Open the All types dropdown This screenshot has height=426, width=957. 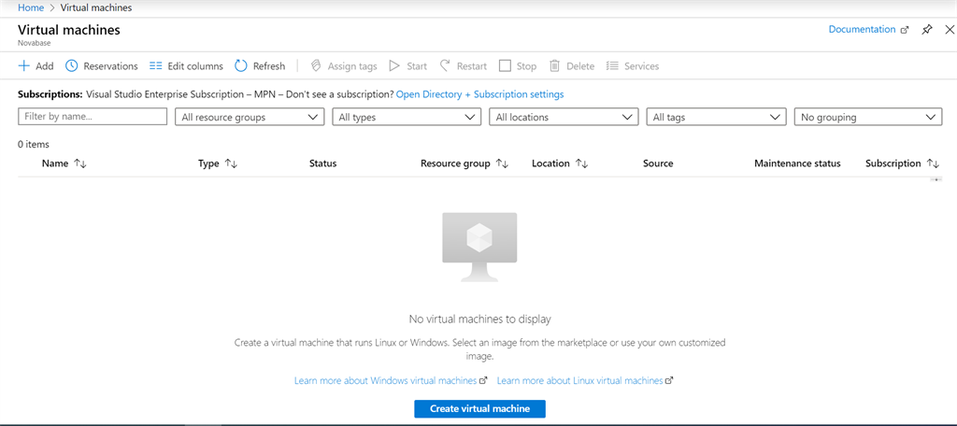[x=407, y=117]
